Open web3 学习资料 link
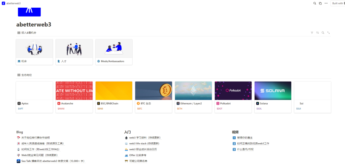The image size is (345, 165). [145, 138]
